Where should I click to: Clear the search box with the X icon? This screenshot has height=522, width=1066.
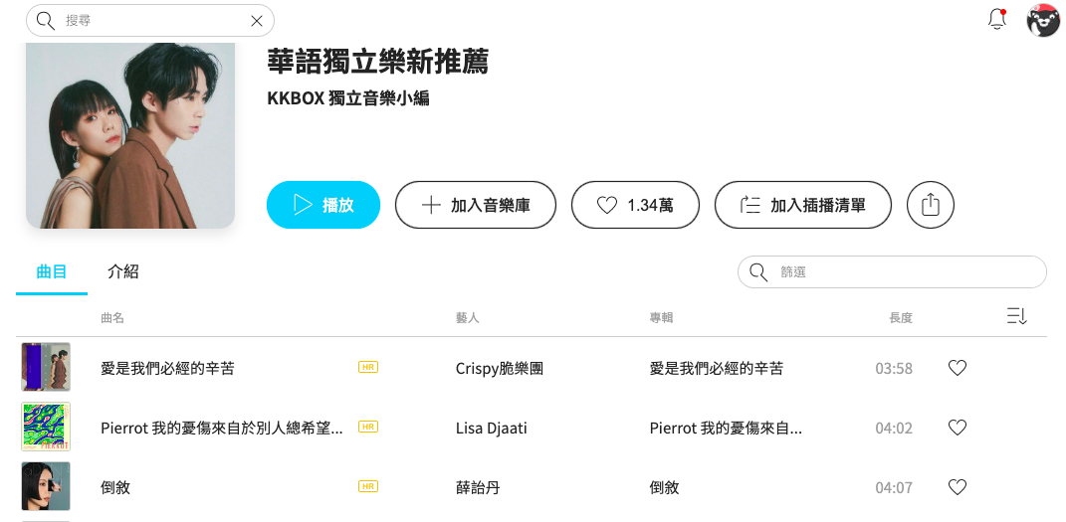(x=257, y=21)
